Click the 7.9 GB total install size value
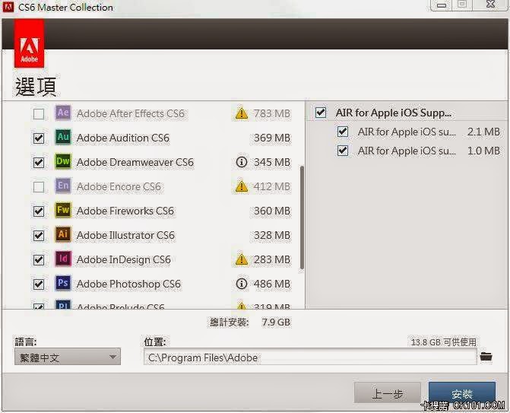 click(x=276, y=322)
